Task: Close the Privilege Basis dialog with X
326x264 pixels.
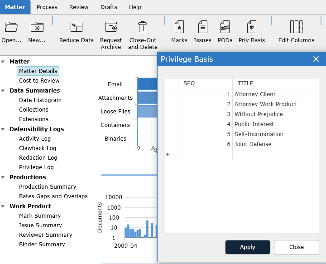Action: [316, 59]
